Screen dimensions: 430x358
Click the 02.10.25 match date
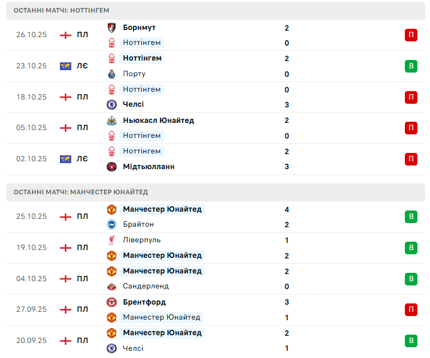pyautogui.click(x=31, y=159)
